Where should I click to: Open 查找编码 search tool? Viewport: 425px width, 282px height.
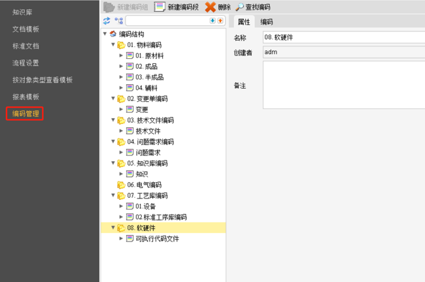tap(253, 7)
